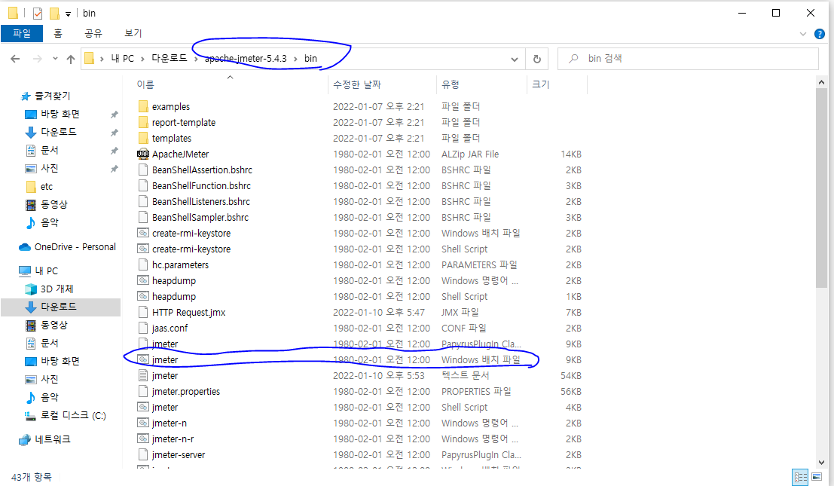The width and height of the screenshot is (834, 486).
Task: Switch to details view layout icon
Action: 800,477
